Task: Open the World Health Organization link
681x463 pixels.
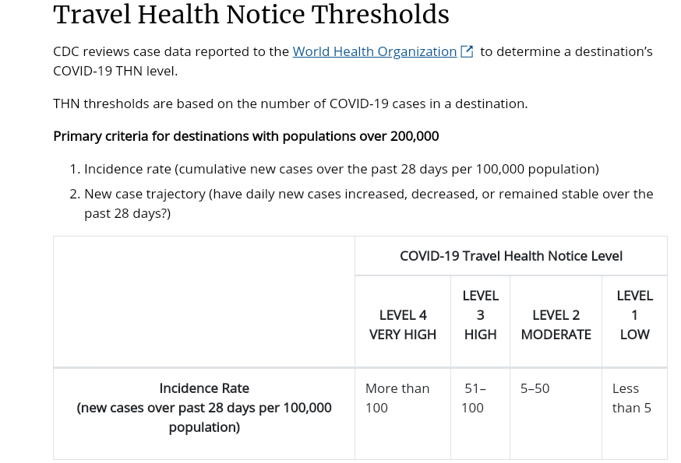Action: (374, 51)
